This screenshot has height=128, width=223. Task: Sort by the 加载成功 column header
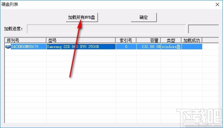(x=192, y=40)
